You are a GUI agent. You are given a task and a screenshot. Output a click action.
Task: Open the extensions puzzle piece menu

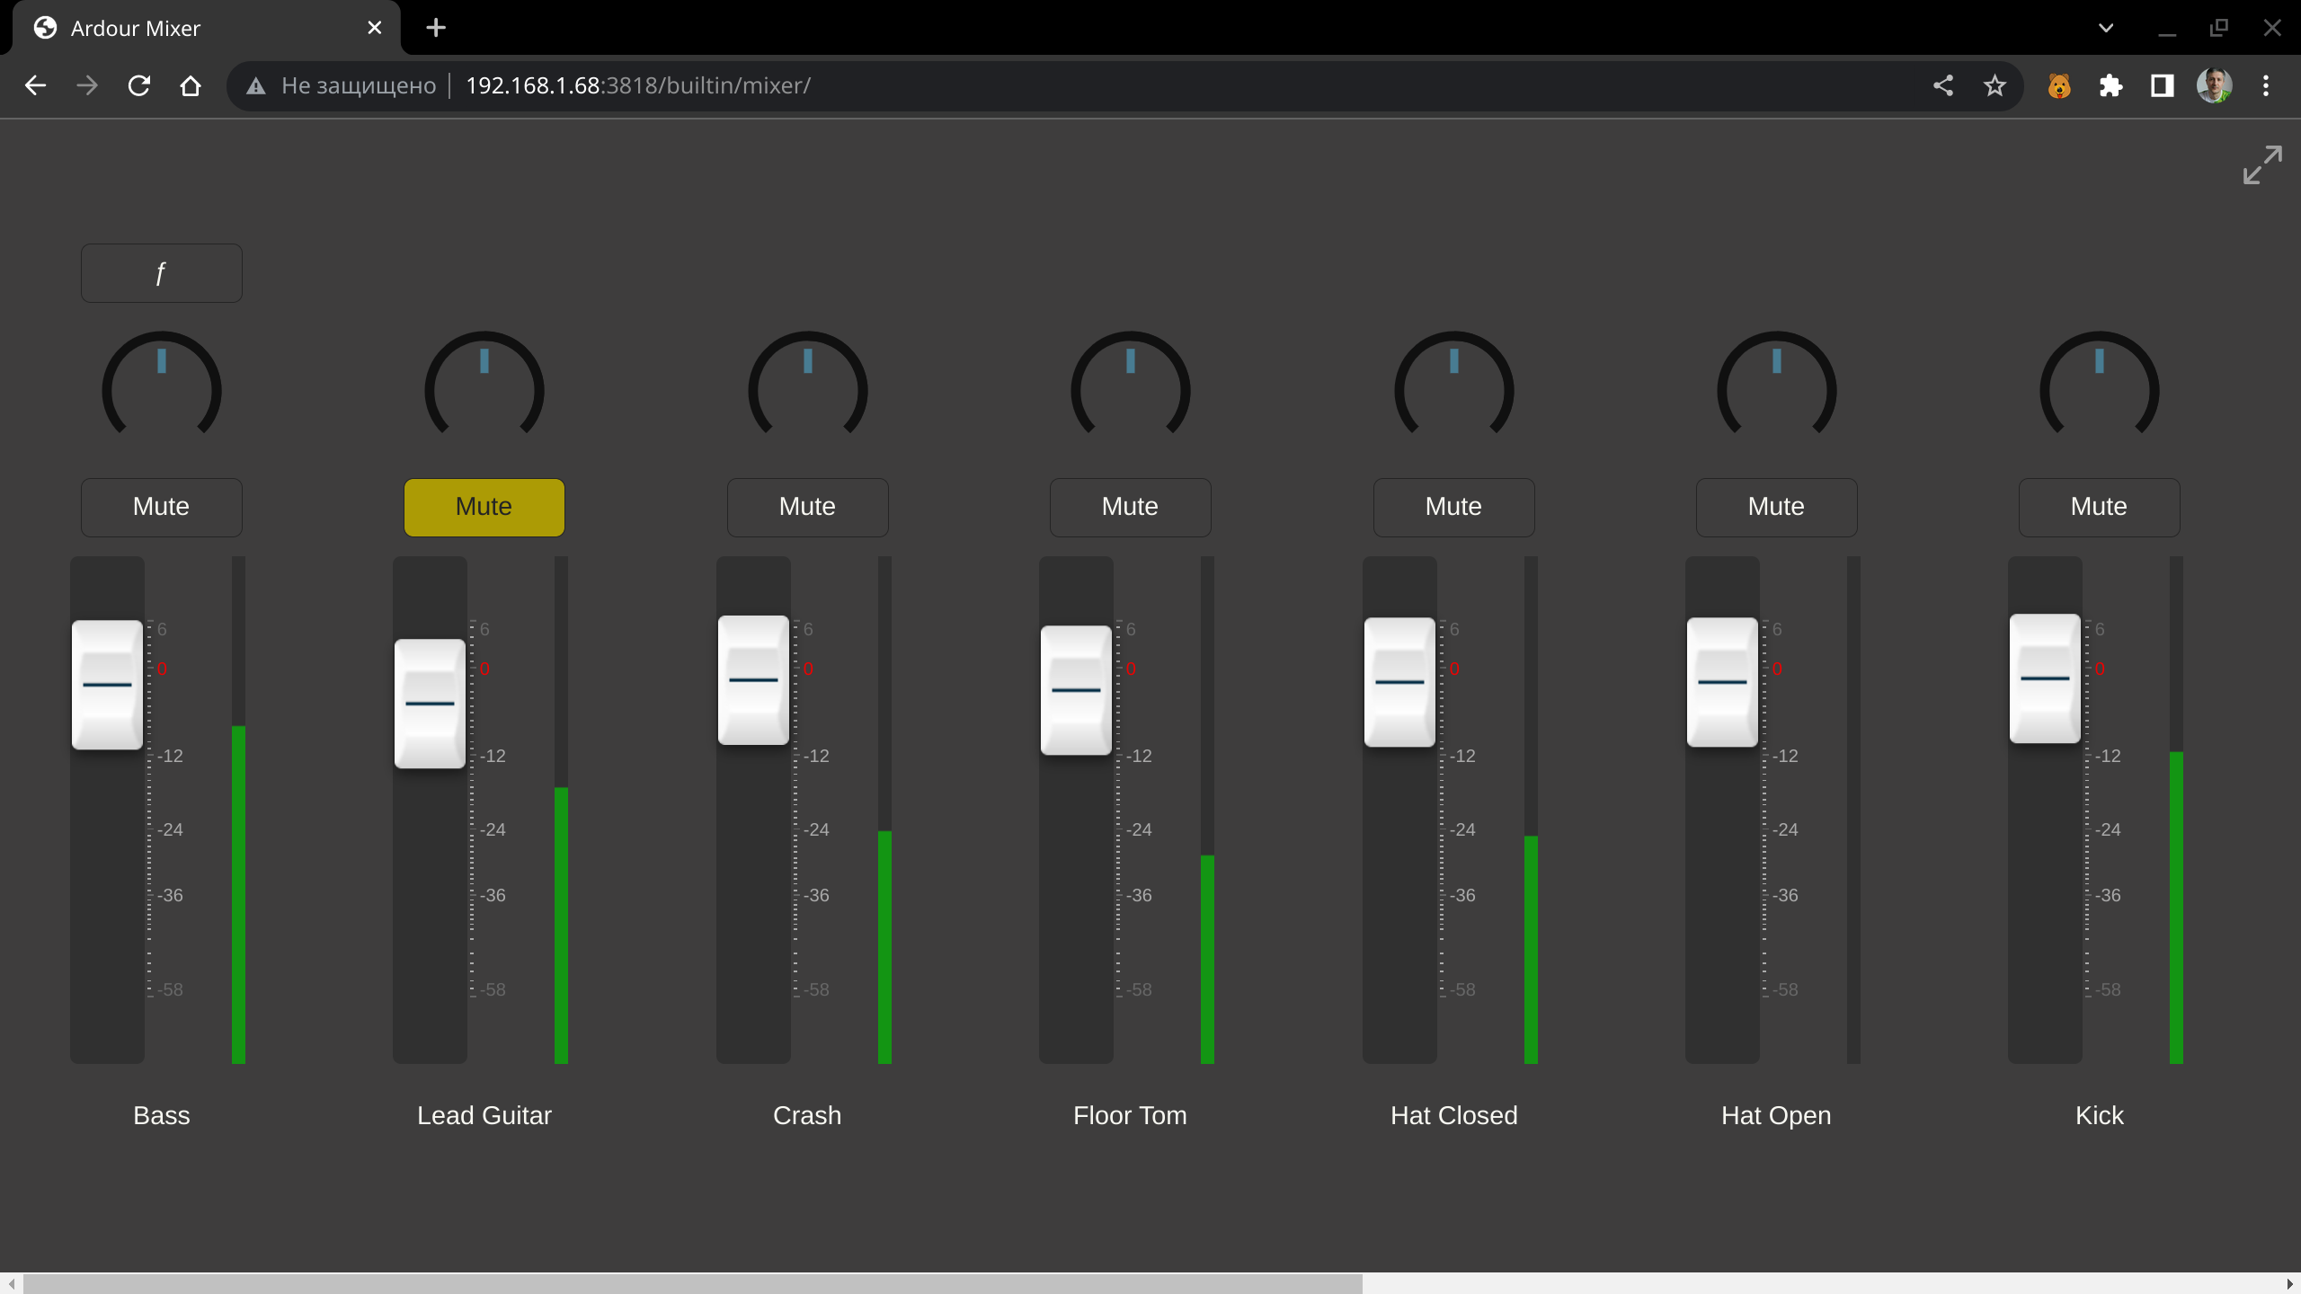tap(2110, 85)
